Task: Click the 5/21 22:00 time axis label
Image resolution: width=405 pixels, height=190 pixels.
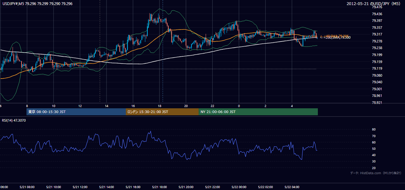Action: [212, 187]
